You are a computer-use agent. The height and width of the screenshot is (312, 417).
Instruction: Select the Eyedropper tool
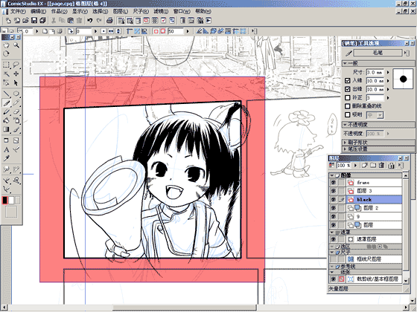pos(6,158)
